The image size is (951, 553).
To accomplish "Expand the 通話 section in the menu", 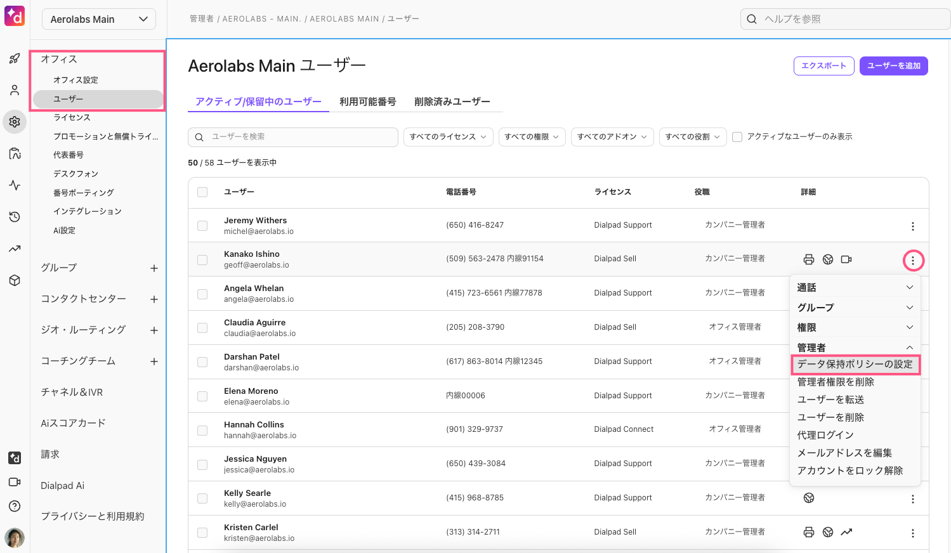I will pyautogui.click(x=855, y=287).
